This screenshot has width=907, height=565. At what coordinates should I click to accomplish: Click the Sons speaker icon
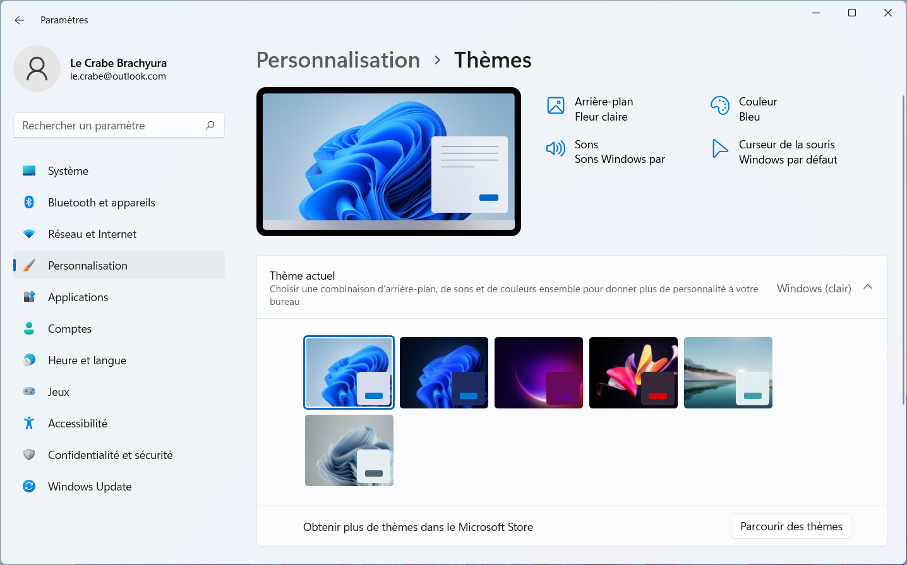pos(556,148)
